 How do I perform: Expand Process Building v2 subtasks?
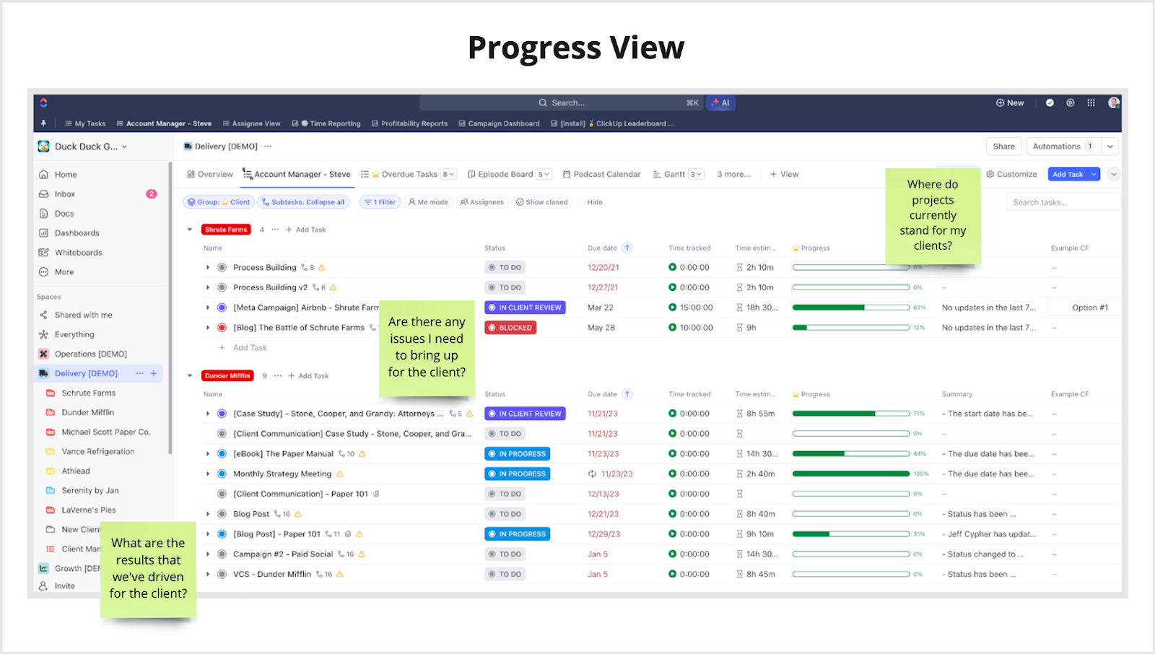[208, 287]
